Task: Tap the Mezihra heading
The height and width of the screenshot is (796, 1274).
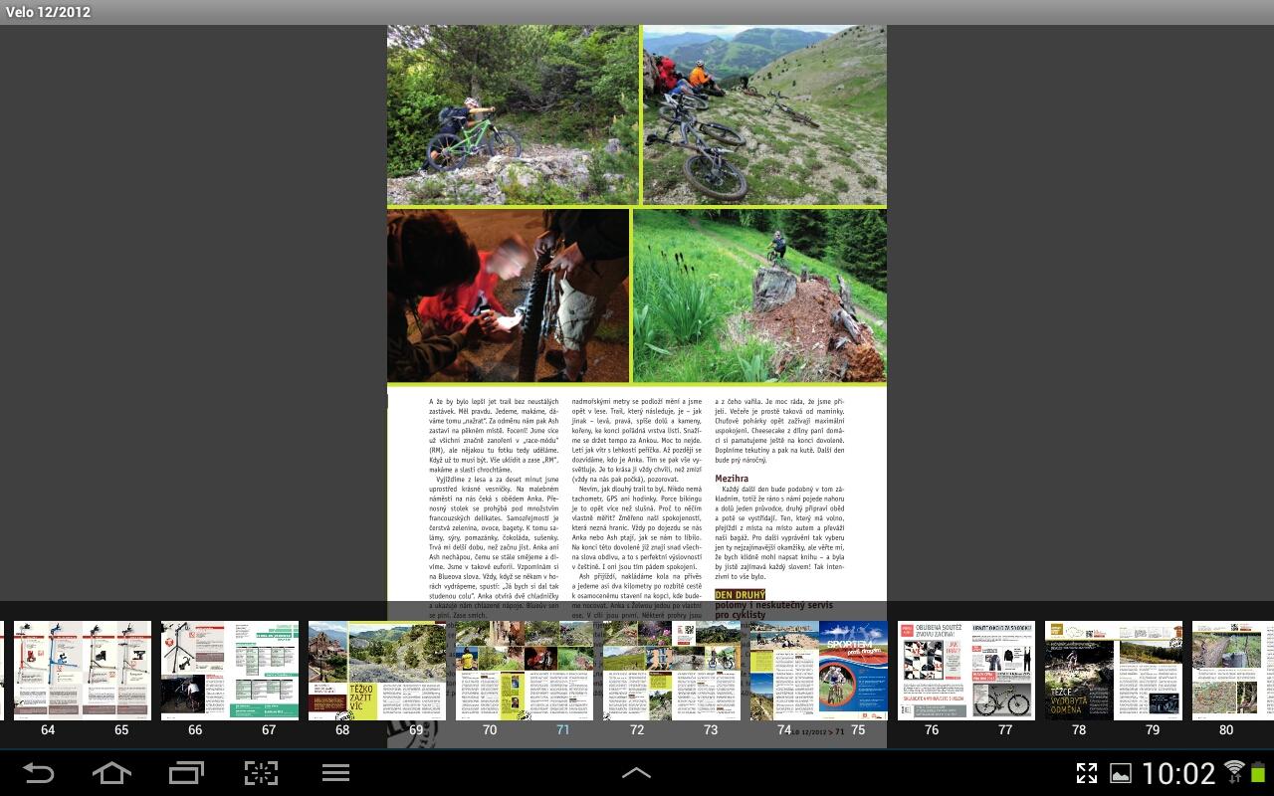Action: (x=732, y=479)
